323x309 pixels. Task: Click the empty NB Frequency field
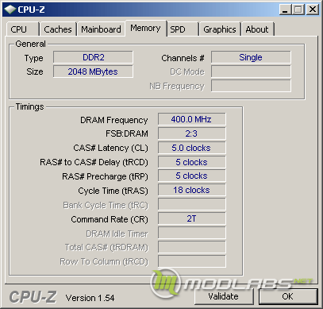pyautogui.click(x=251, y=86)
